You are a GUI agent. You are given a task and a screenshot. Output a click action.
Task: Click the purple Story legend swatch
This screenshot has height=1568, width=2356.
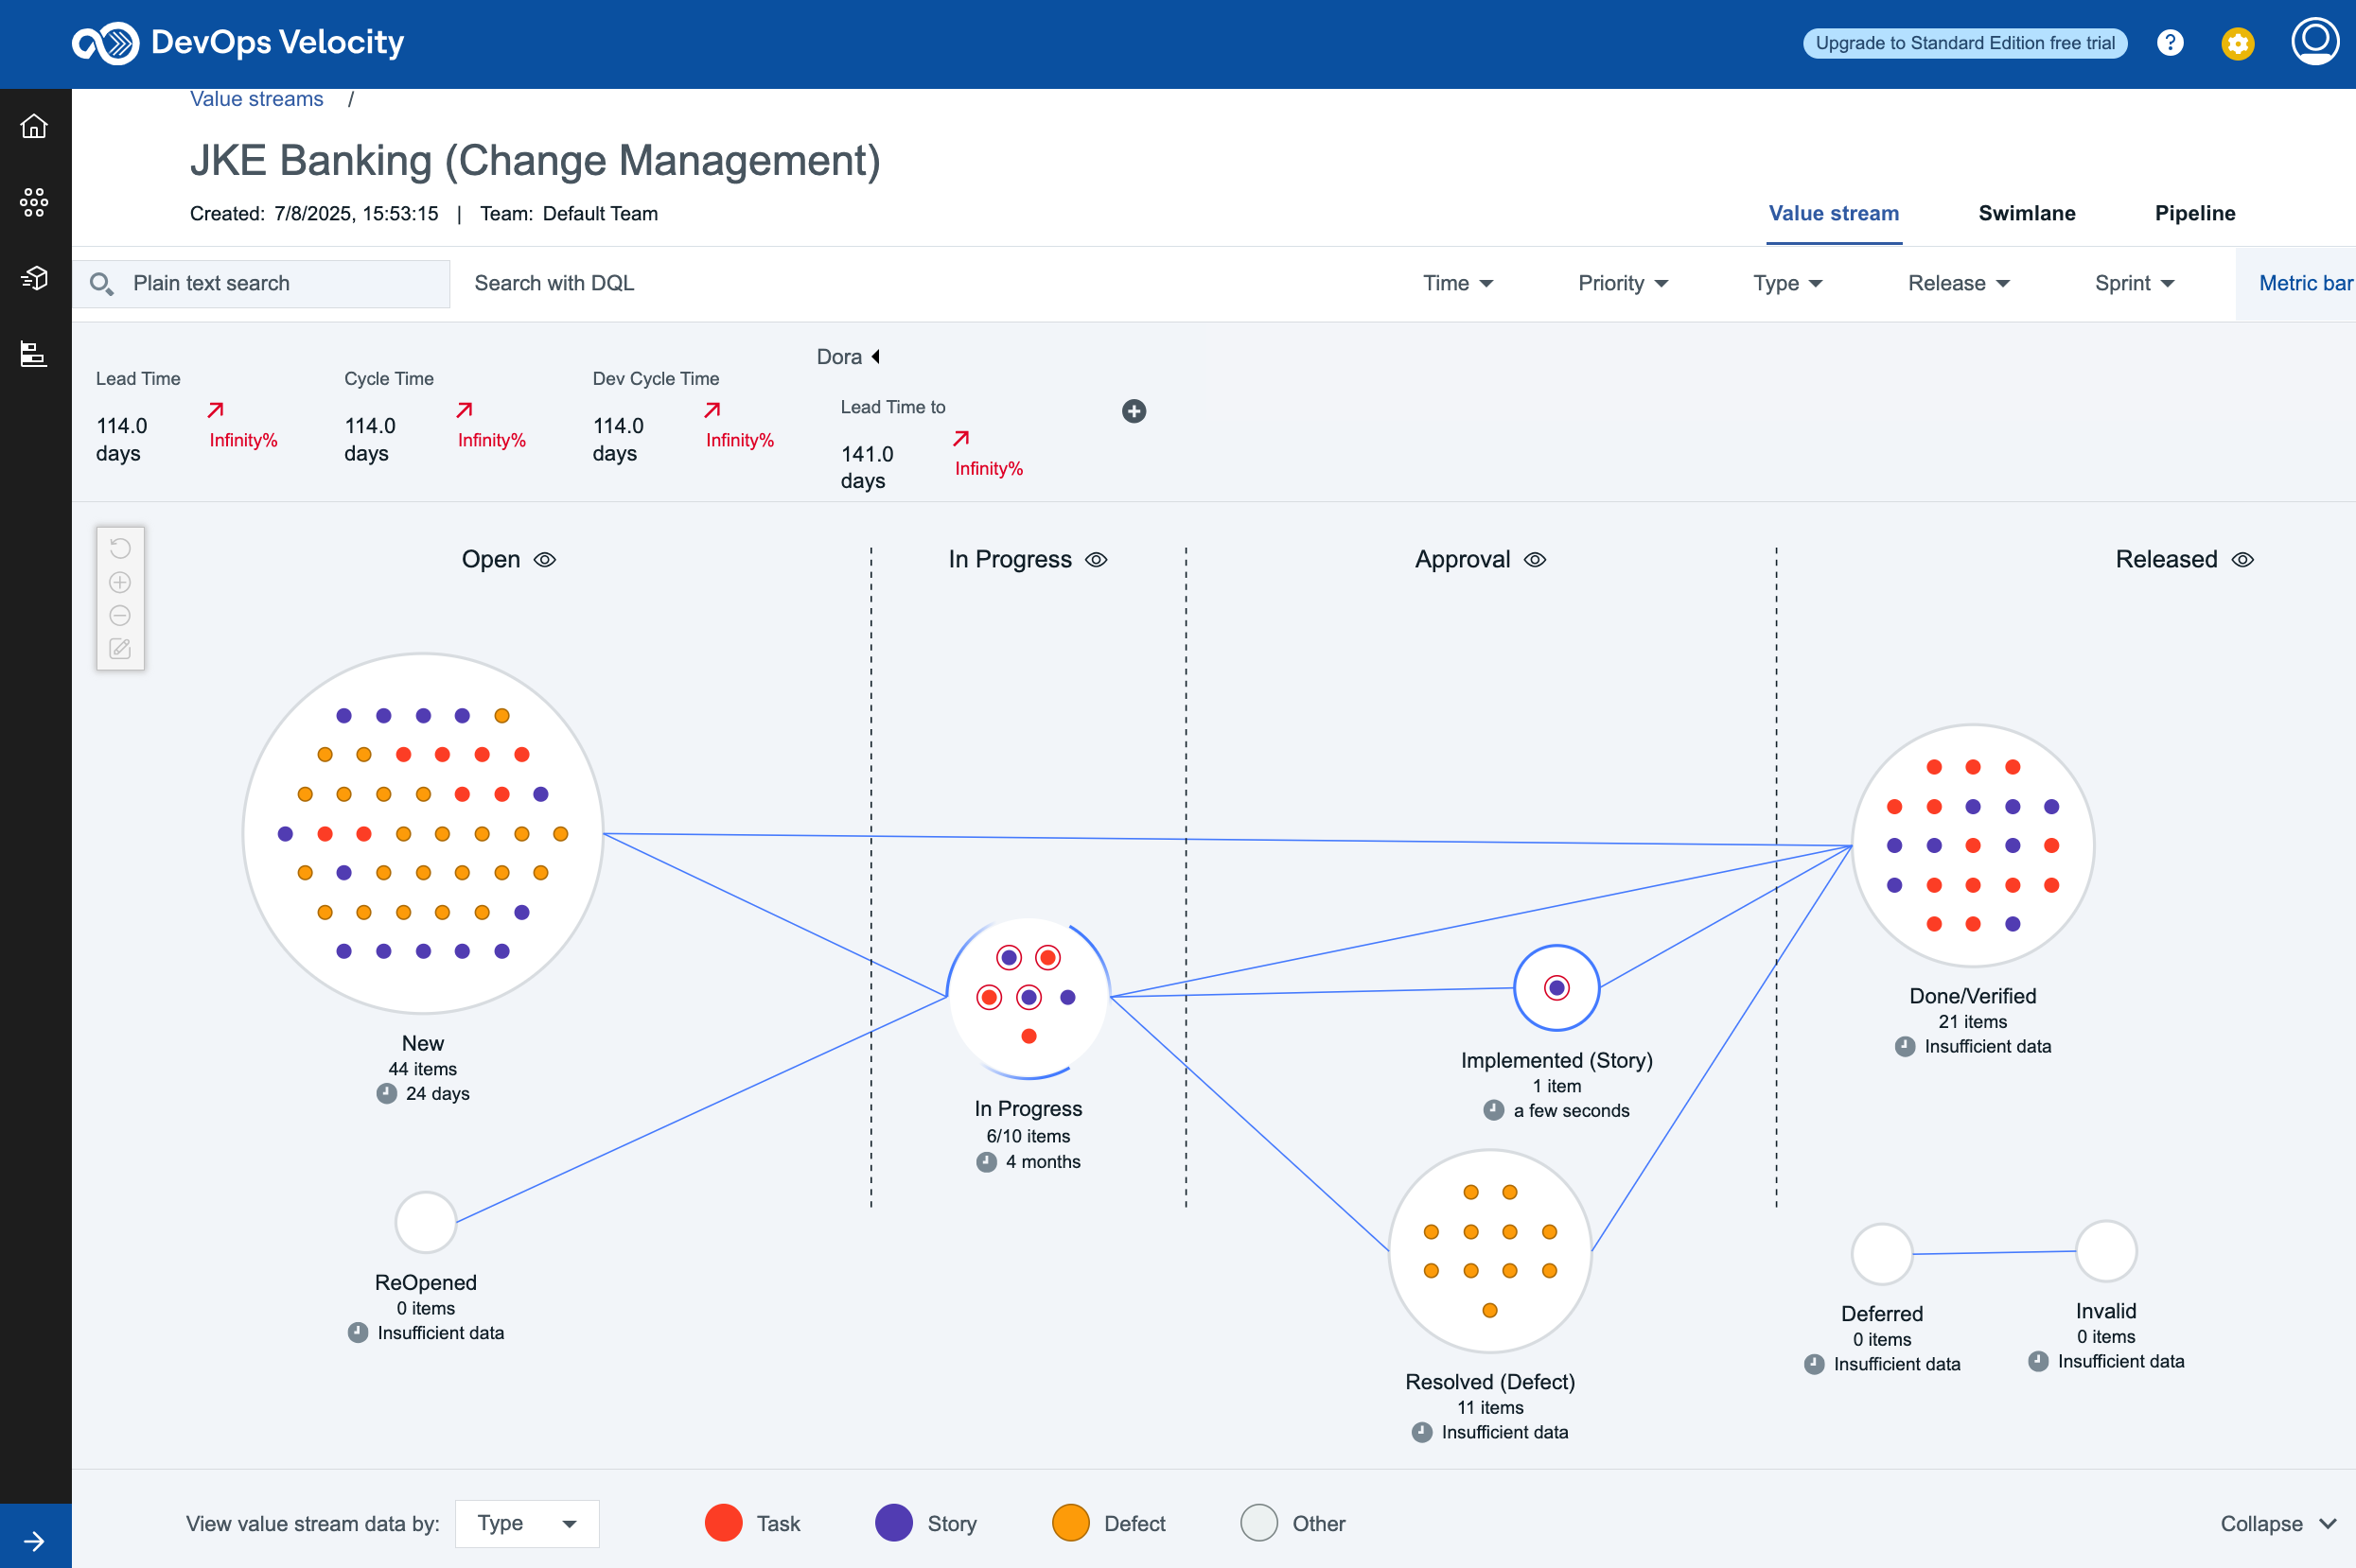pos(893,1523)
